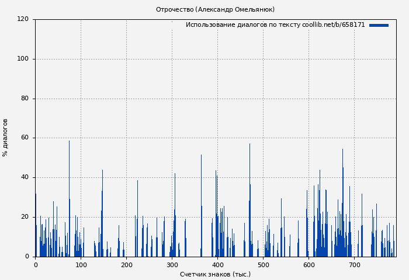Click the chart title "Отрочество (Александр Омельянюк)"
The image size is (409, 280).
click(215, 9)
